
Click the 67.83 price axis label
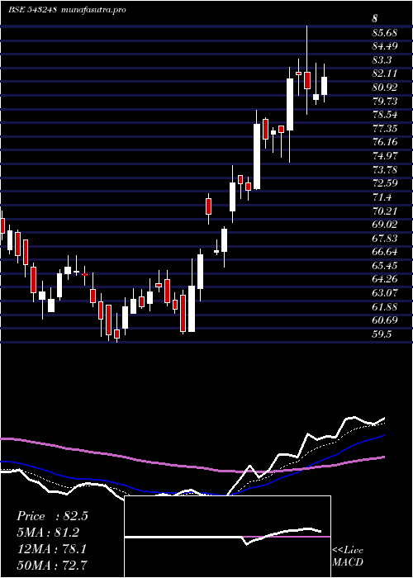point(385,239)
